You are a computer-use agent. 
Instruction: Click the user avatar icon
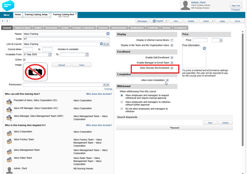185,6
